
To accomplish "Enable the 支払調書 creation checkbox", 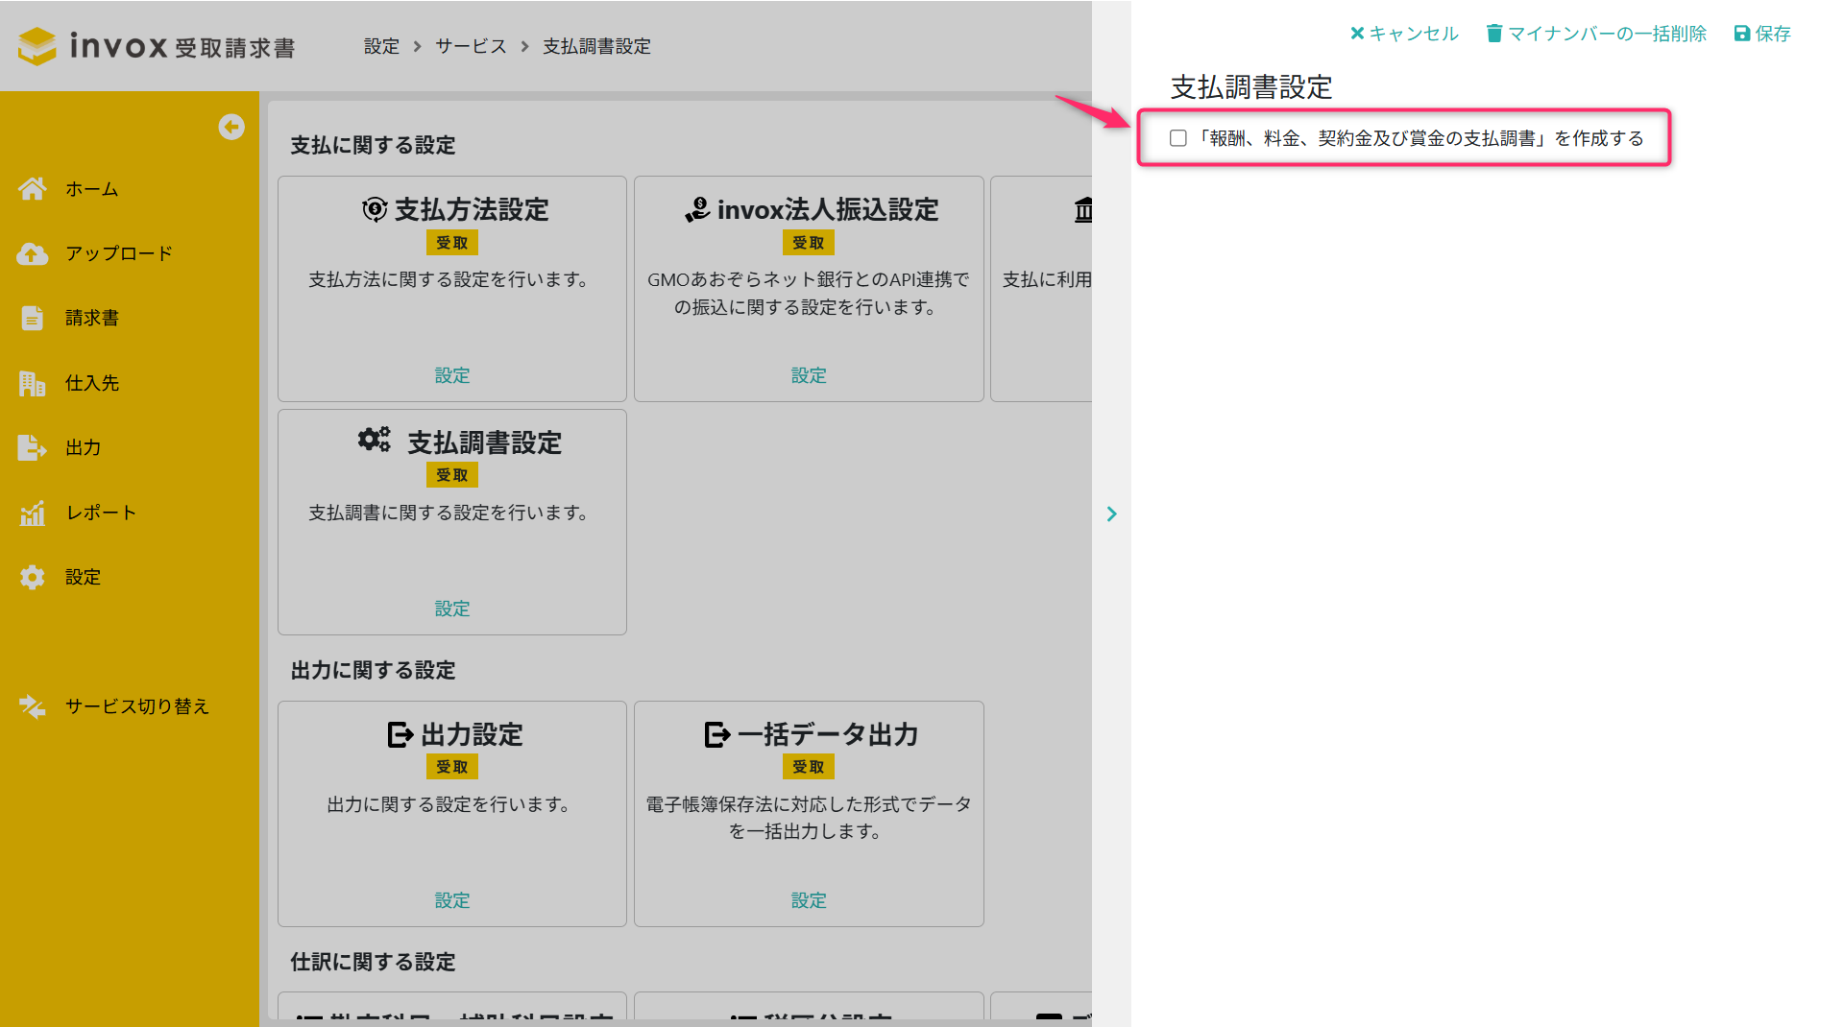I will pyautogui.click(x=1177, y=138).
